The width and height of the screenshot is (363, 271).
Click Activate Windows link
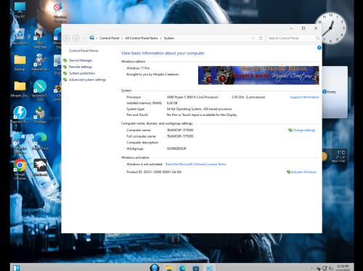301,172
